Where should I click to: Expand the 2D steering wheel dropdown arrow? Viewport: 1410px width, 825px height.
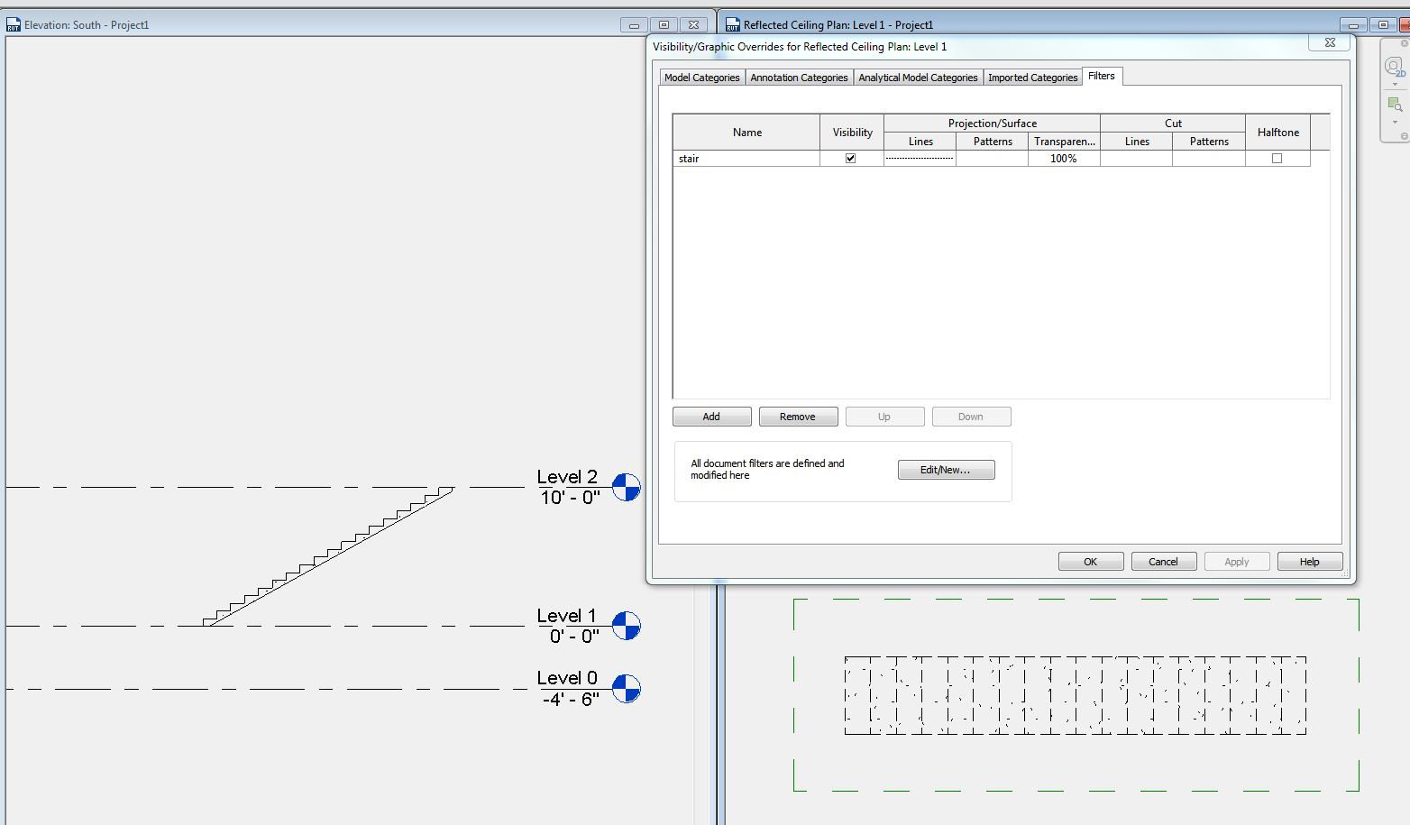click(1395, 84)
